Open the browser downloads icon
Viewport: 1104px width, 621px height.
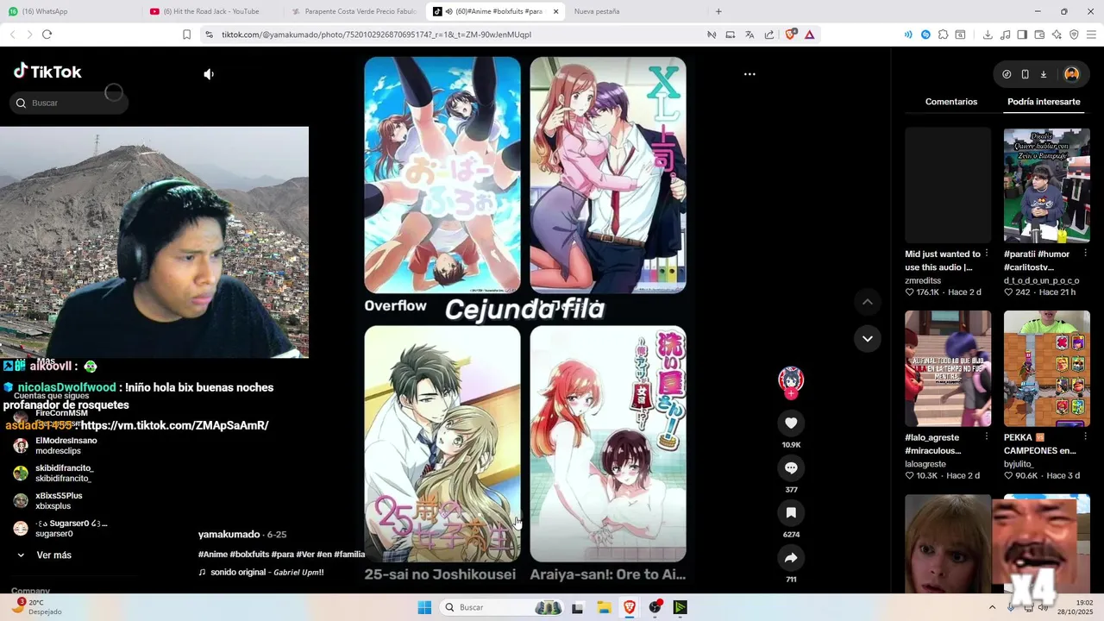pos(988,34)
